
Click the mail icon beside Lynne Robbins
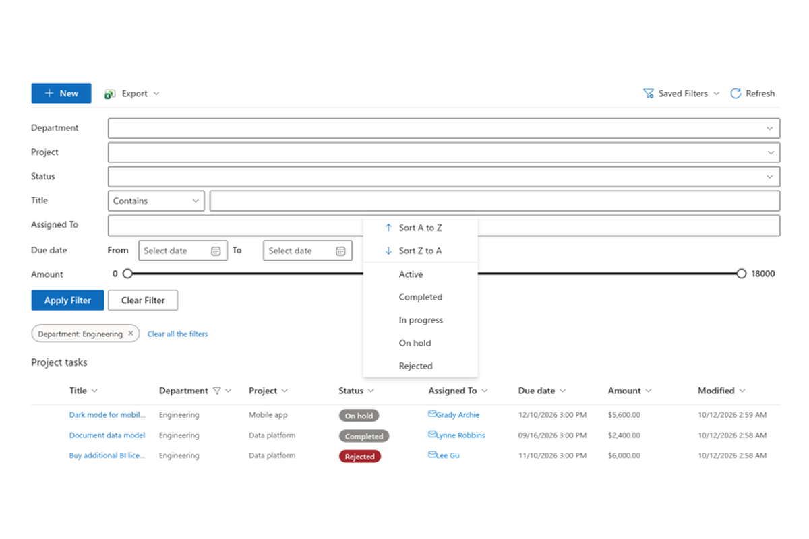click(432, 435)
